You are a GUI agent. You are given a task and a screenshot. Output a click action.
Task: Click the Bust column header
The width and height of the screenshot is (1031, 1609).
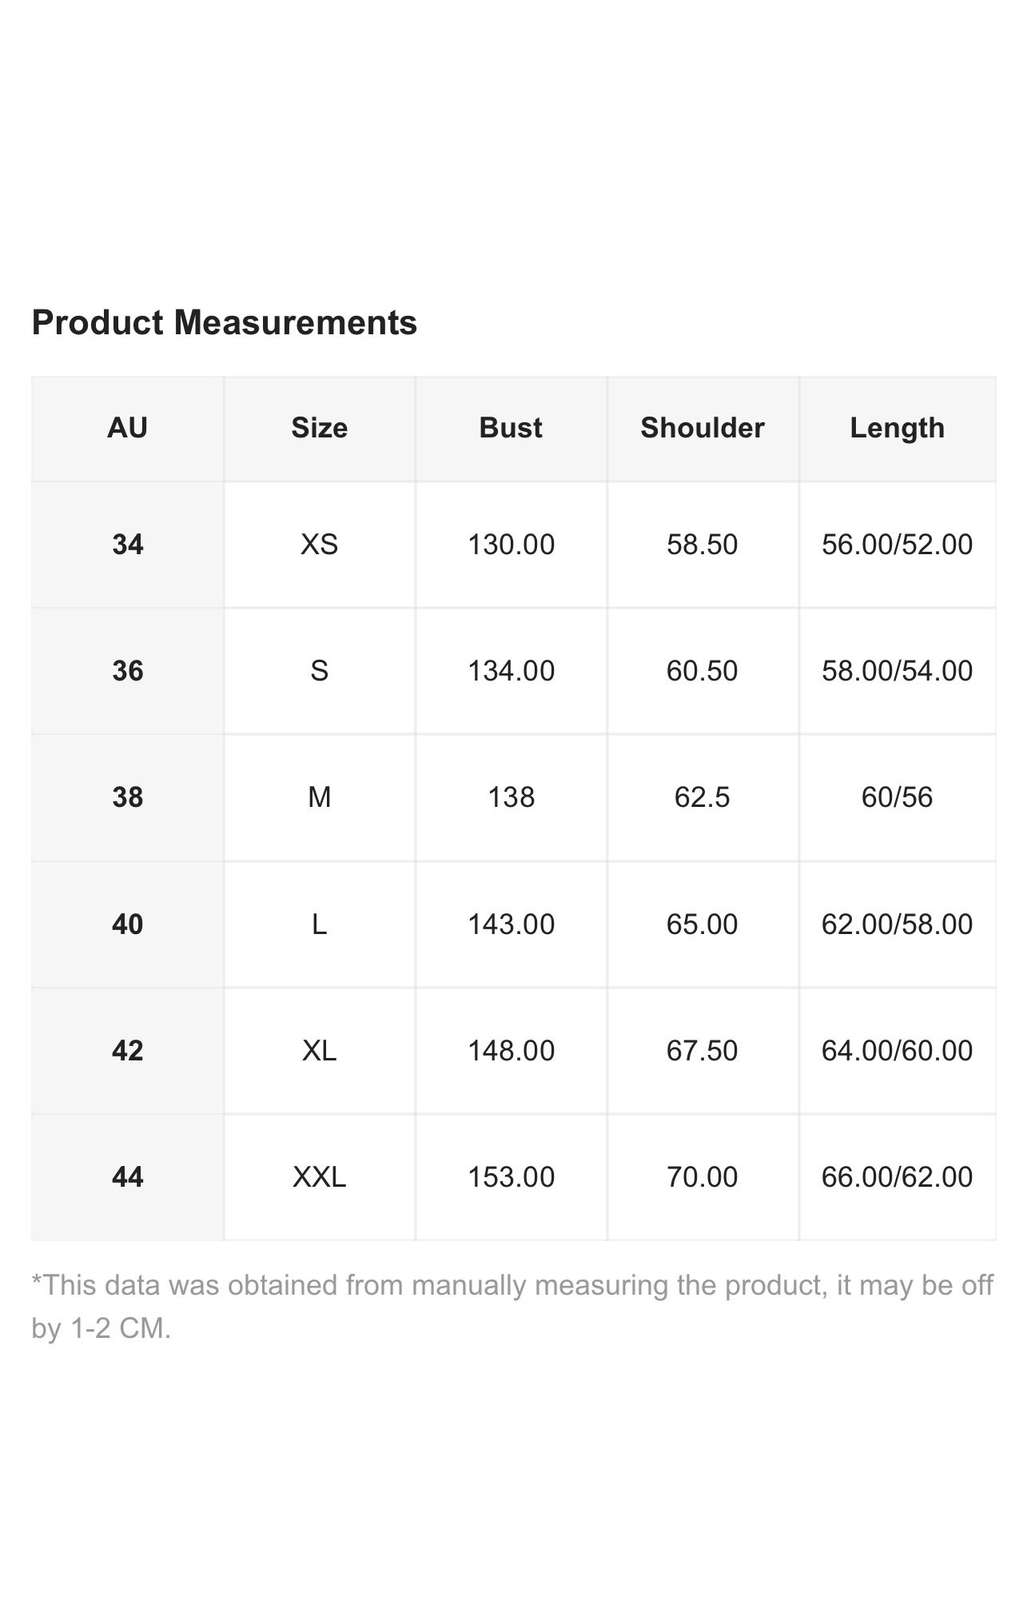point(511,429)
